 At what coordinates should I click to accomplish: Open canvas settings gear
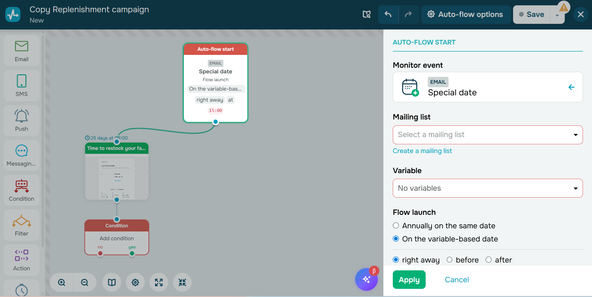[x=135, y=282]
